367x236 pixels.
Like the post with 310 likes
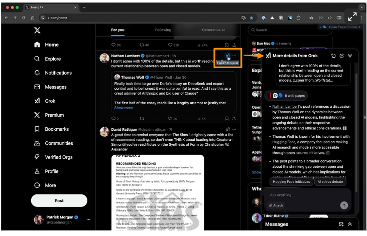pyautogui.click(x=173, y=45)
